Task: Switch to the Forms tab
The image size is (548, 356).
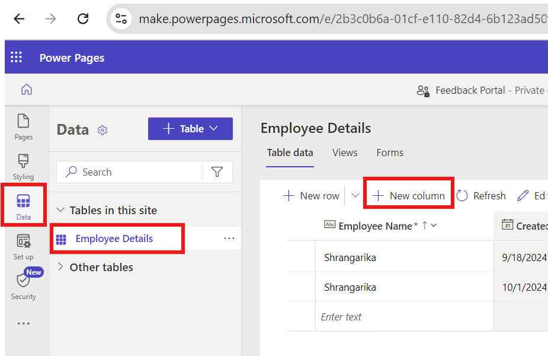Action: point(390,152)
